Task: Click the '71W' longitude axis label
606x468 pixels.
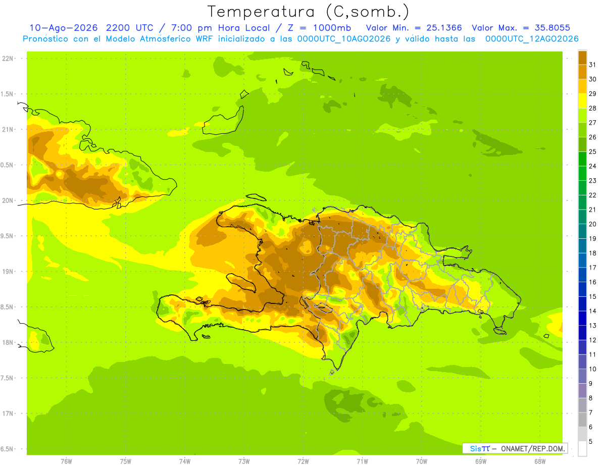Action: (x=362, y=461)
